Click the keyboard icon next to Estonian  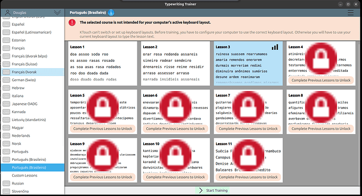coord(6,40)
